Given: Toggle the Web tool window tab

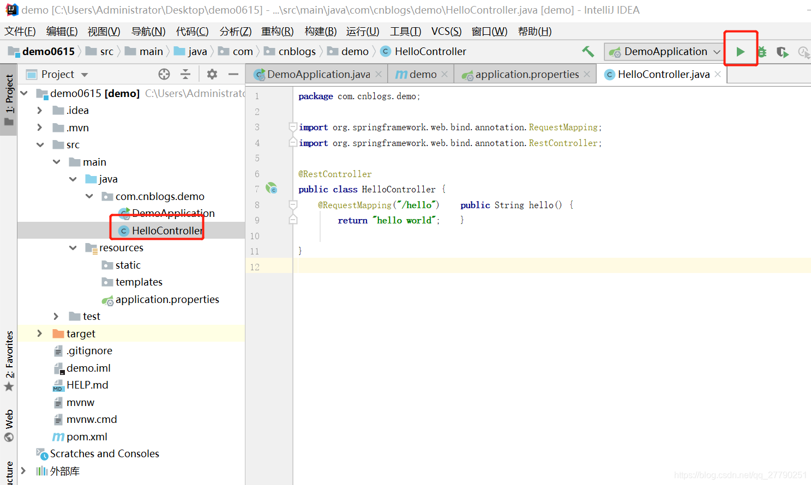Looking at the screenshot, I should (x=9, y=426).
